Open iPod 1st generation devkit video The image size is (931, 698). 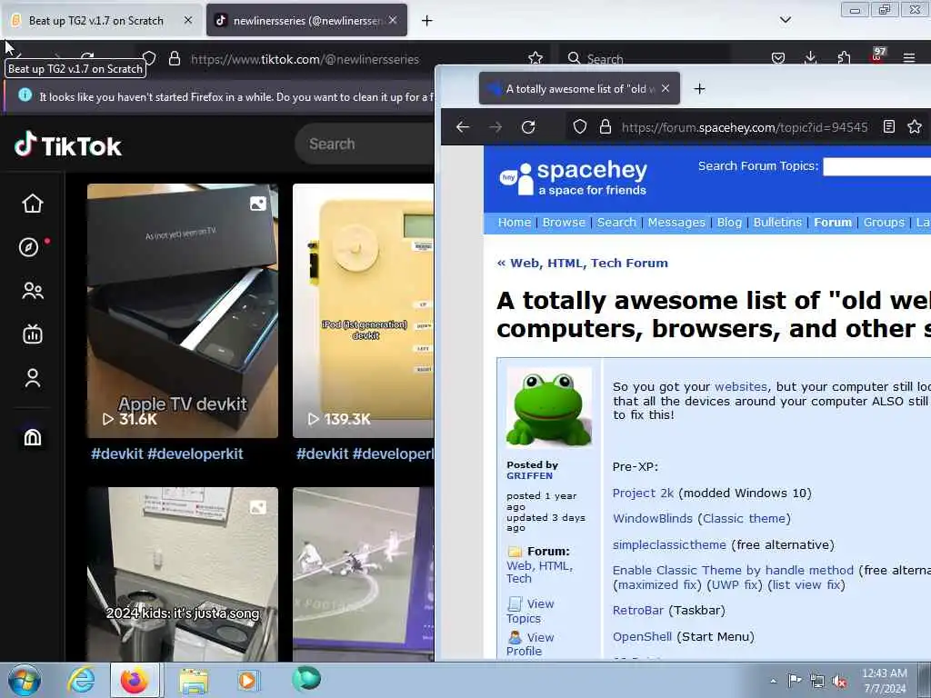[x=364, y=311]
